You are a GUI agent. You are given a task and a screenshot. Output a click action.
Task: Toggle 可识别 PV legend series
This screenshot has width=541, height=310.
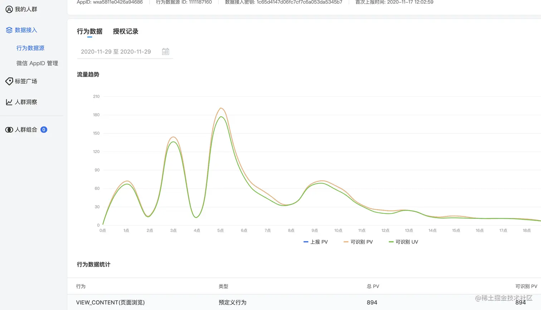pos(358,242)
